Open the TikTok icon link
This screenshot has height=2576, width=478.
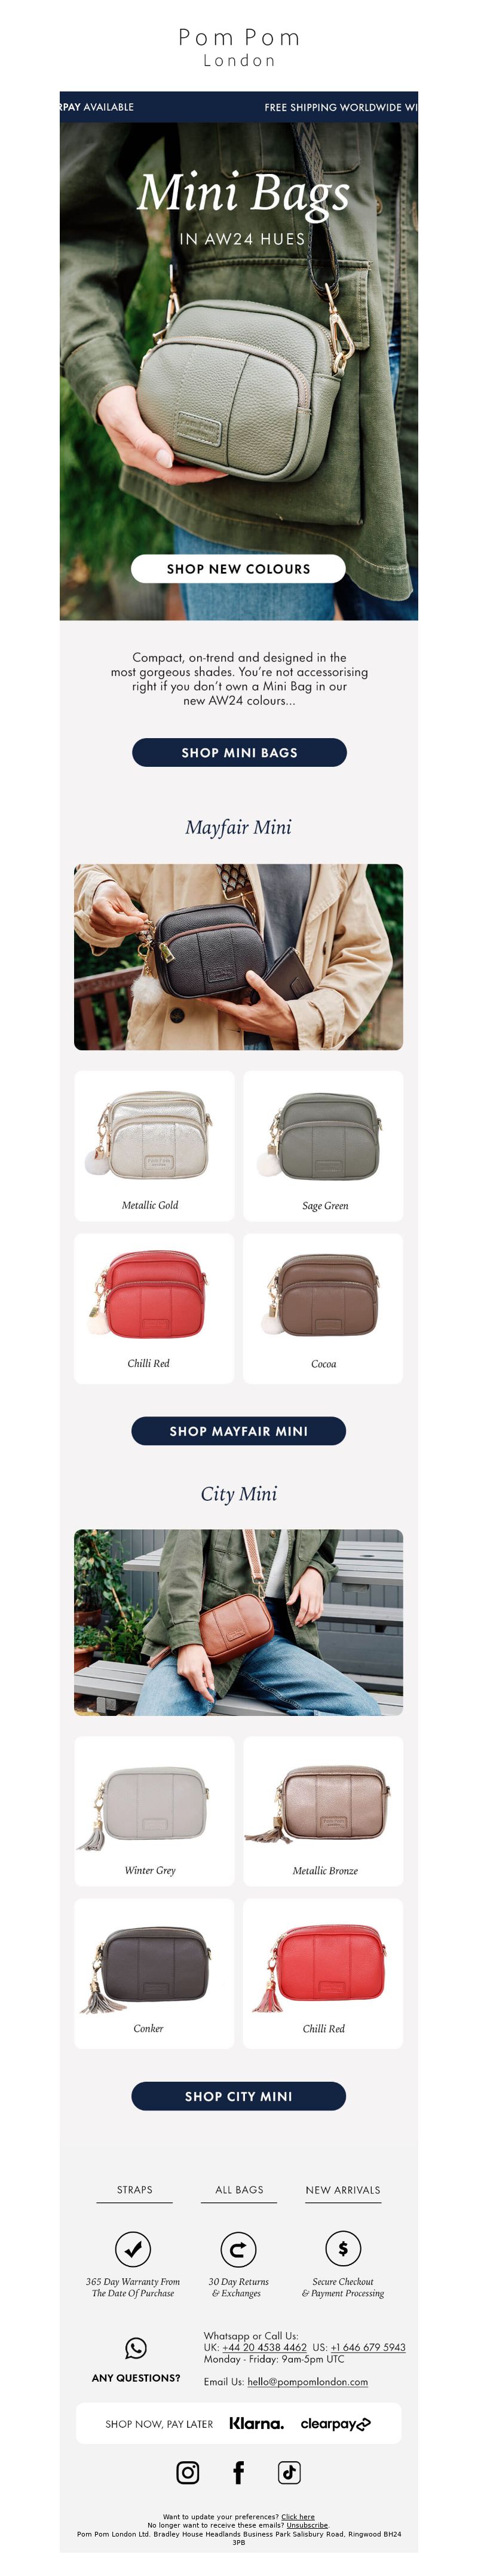[290, 2472]
